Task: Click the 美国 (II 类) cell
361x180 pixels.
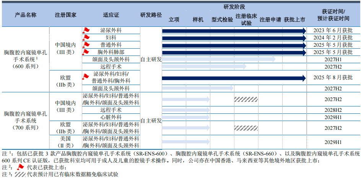Action: [x=66, y=142]
